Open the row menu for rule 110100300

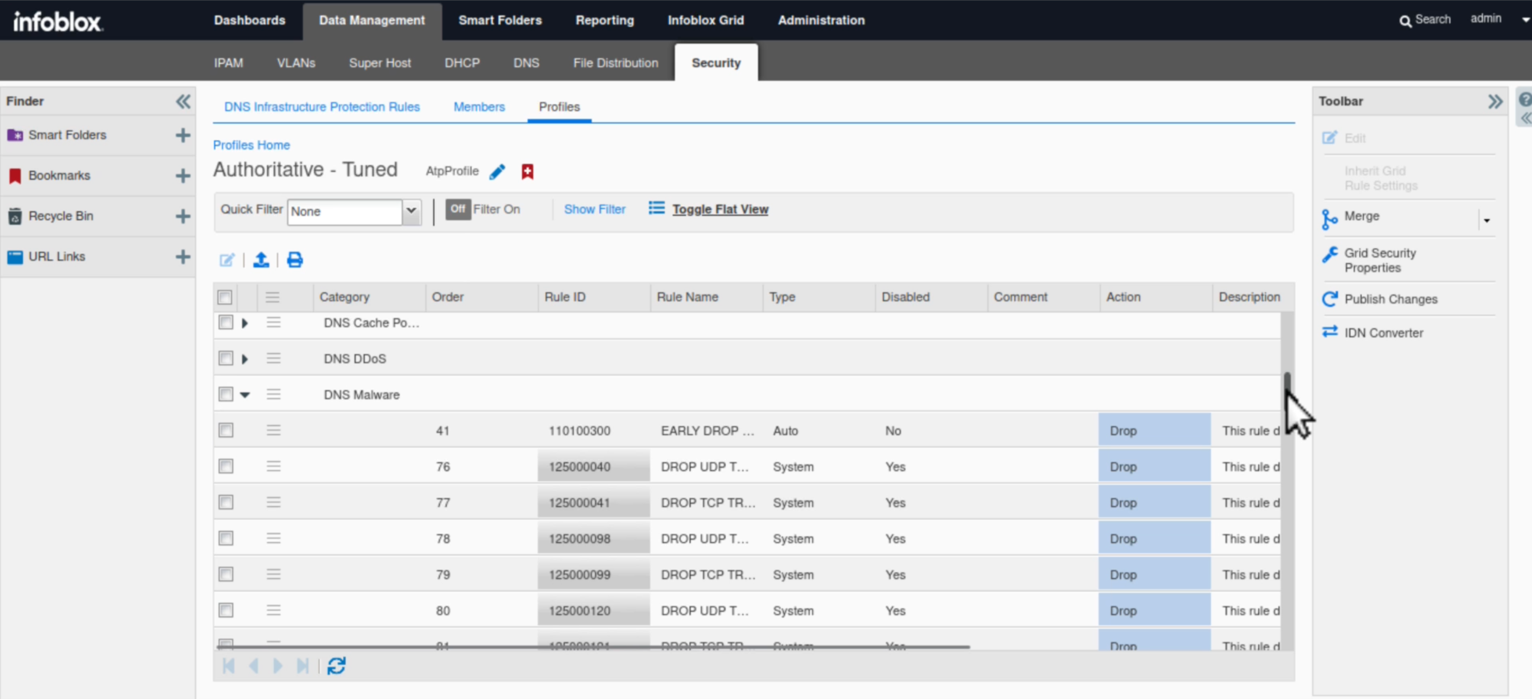point(274,430)
